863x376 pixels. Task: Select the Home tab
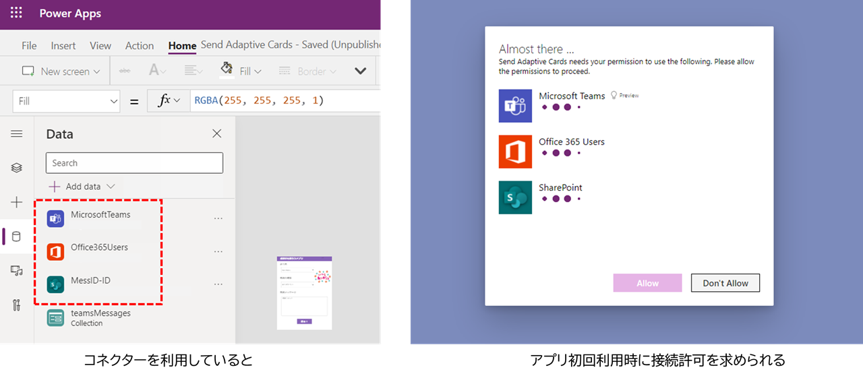tap(182, 46)
